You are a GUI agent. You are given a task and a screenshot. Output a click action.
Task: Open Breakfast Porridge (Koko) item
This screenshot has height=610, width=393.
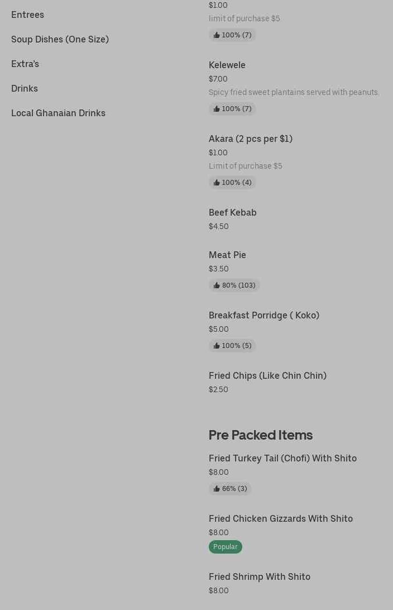coord(263,315)
